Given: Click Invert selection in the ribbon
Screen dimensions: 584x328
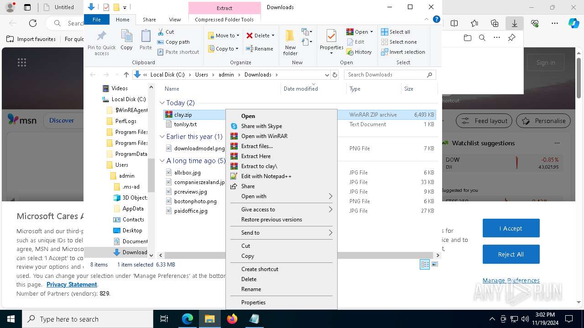Looking at the screenshot, I should [x=403, y=52].
